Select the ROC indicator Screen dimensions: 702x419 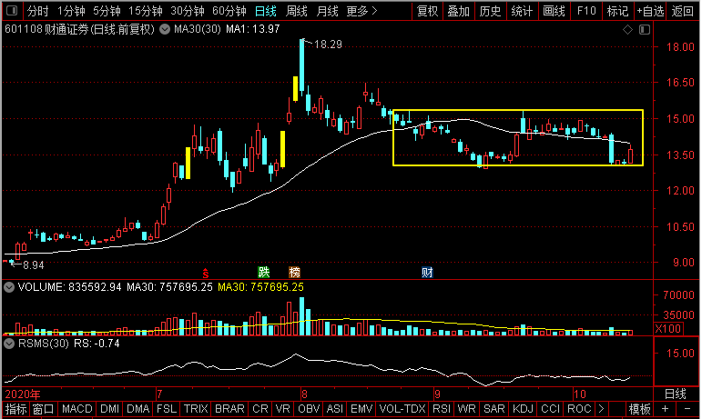(x=579, y=409)
